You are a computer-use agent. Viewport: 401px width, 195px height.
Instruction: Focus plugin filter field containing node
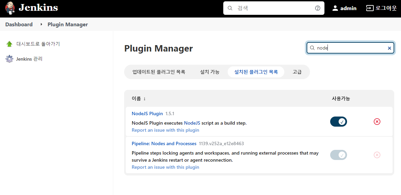coord(350,48)
